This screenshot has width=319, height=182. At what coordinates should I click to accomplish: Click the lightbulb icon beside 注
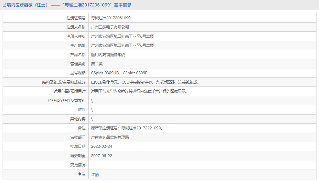pos(80,174)
